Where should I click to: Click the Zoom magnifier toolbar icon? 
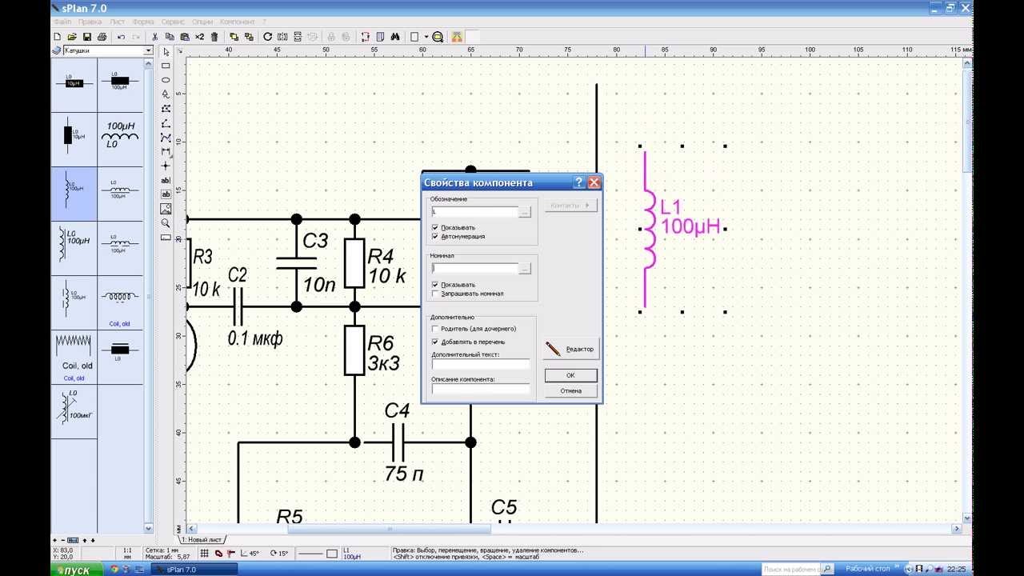pyautogui.click(x=438, y=37)
